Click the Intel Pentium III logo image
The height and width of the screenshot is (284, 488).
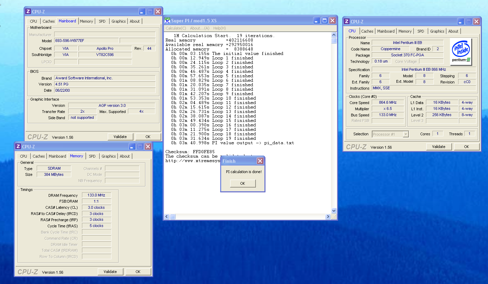461,51
